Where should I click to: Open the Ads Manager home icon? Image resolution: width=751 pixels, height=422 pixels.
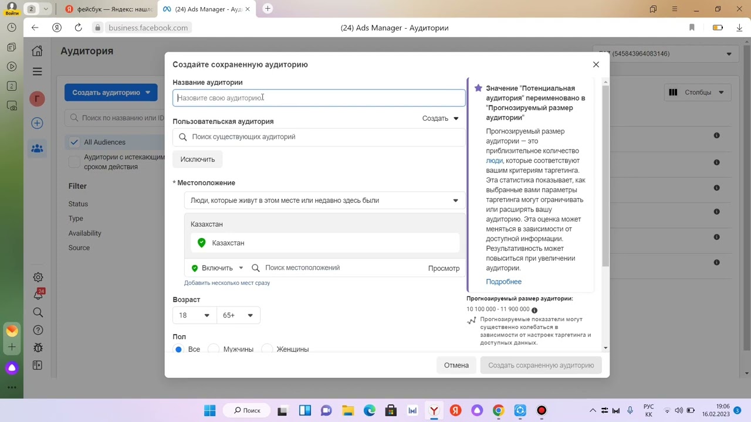click(37, 51)
